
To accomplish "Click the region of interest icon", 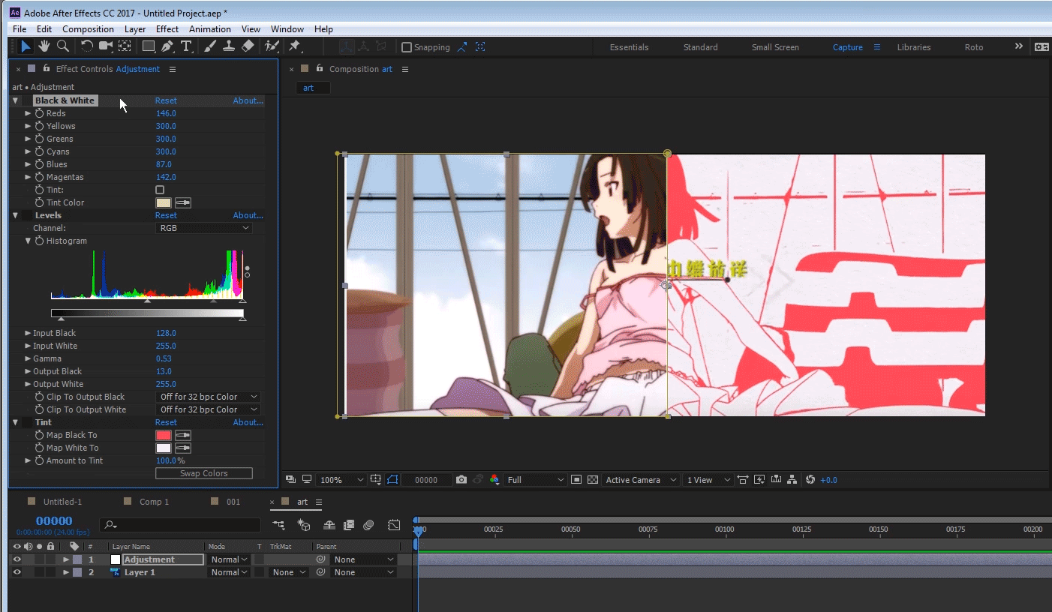I will 576,480.
